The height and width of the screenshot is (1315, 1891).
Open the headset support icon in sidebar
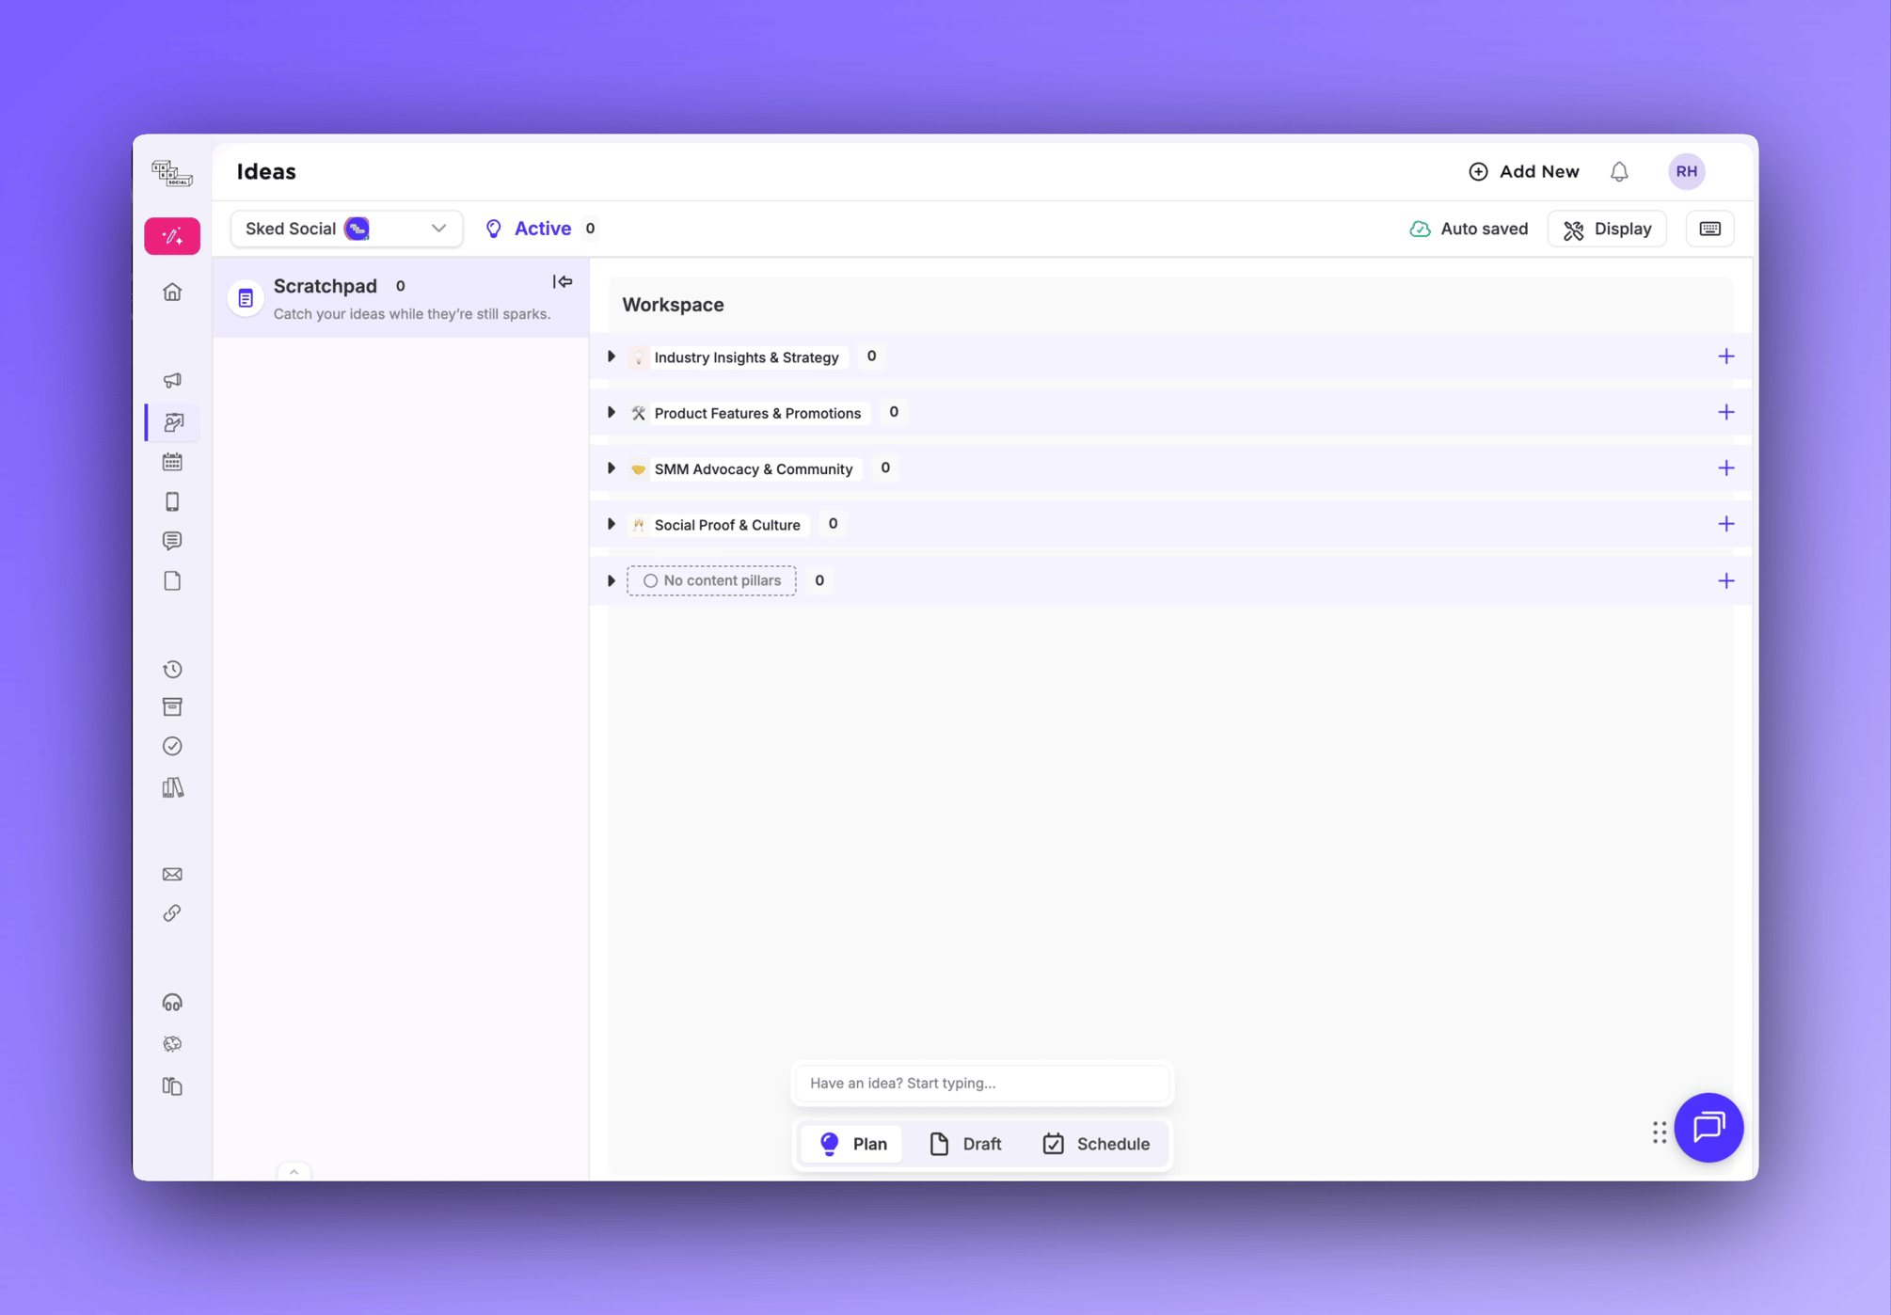coord(172,1003)
